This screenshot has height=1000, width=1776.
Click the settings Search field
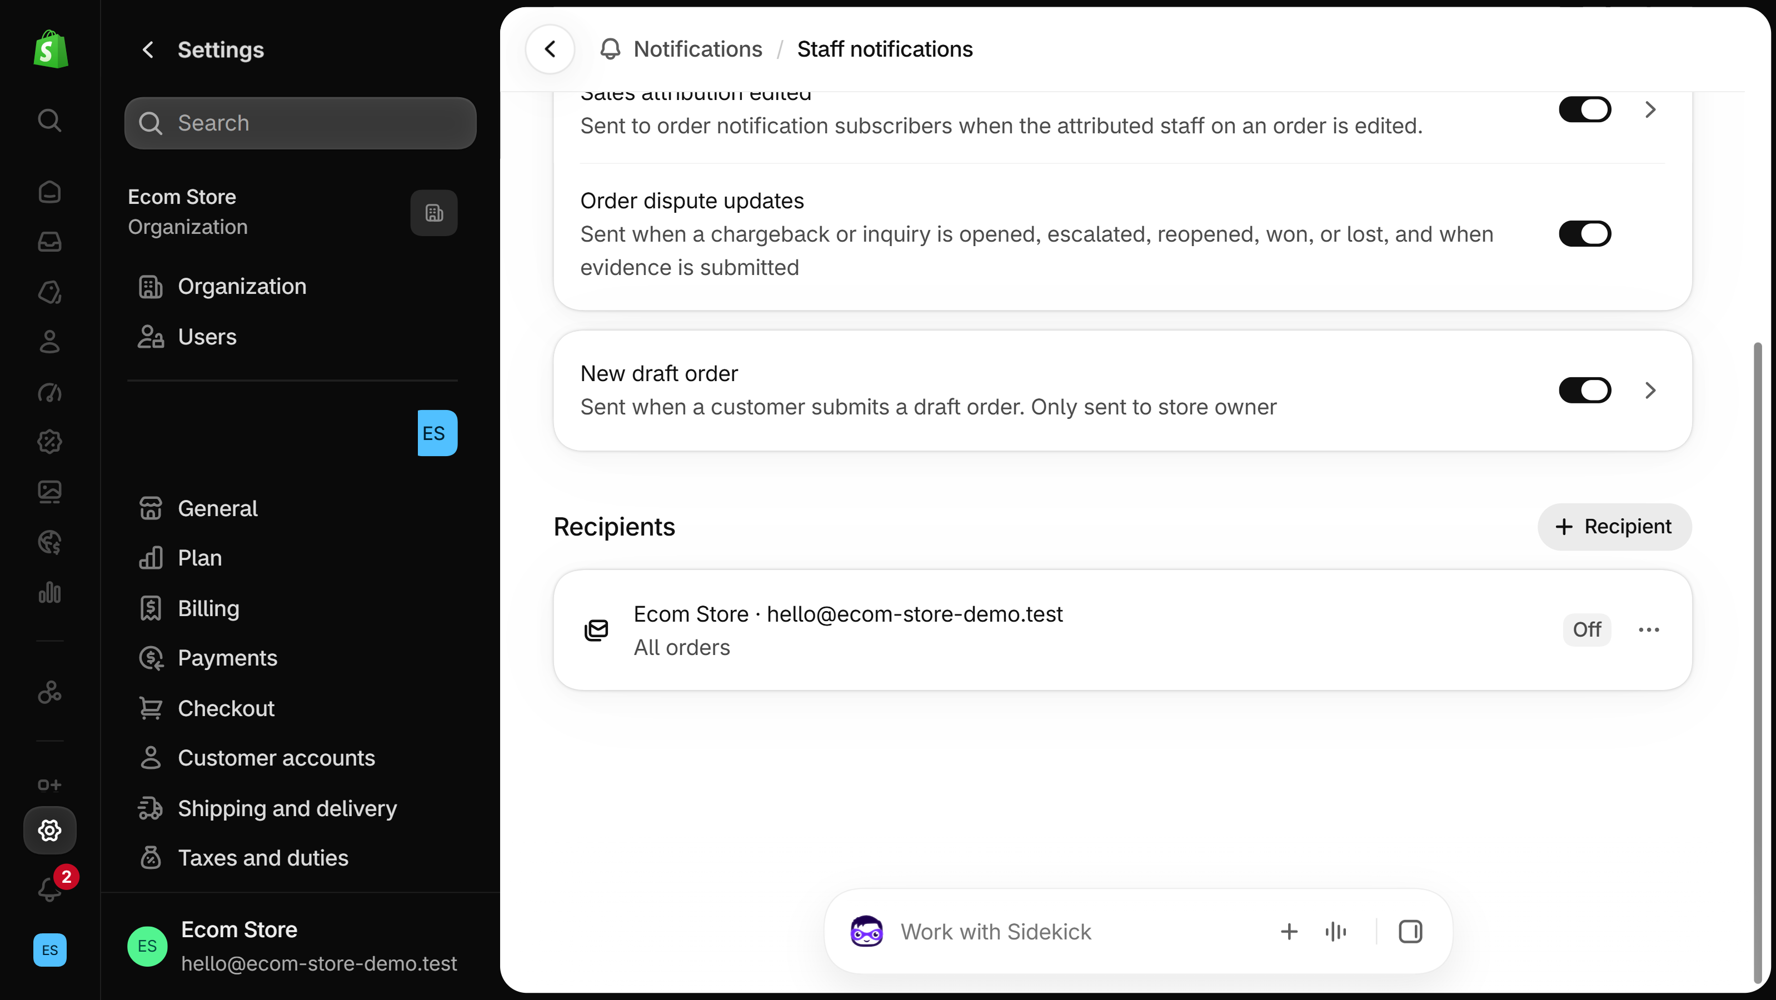coord(300,123)
